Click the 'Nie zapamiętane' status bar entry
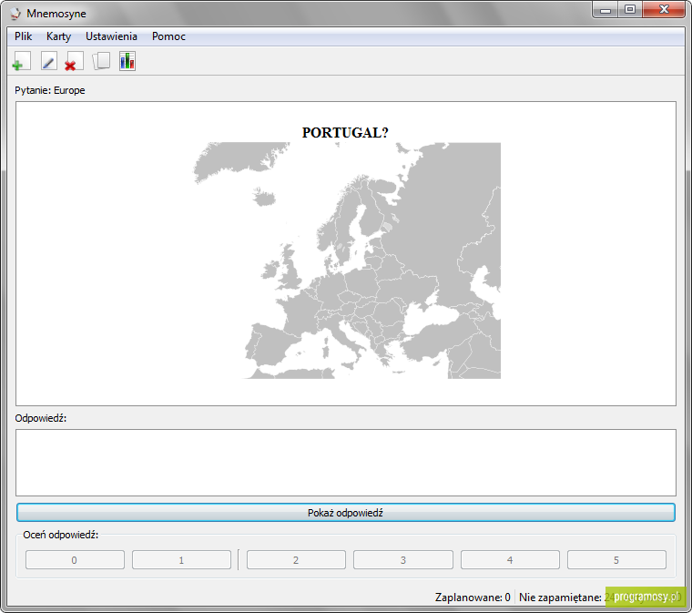Image resolution: width=692 pixels, height=613 pixels. click(x=560, y=598)
